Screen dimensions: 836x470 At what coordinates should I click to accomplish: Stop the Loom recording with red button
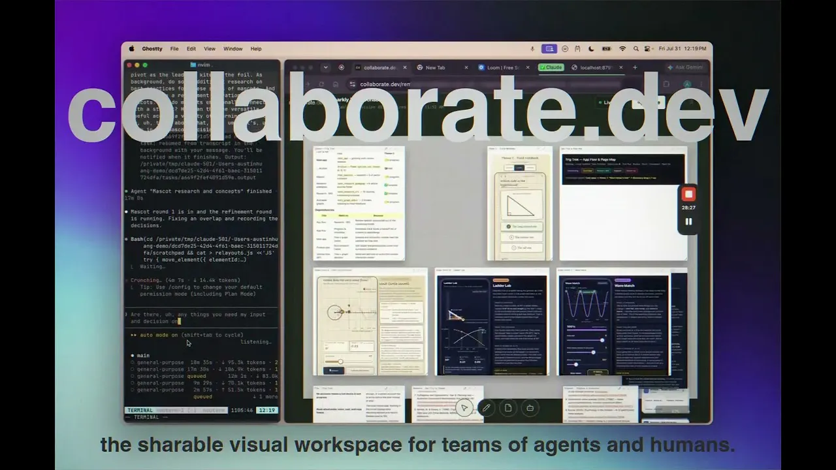point(688,194)
